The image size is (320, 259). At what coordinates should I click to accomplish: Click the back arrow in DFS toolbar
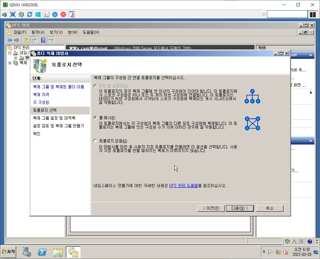point(10,40)
